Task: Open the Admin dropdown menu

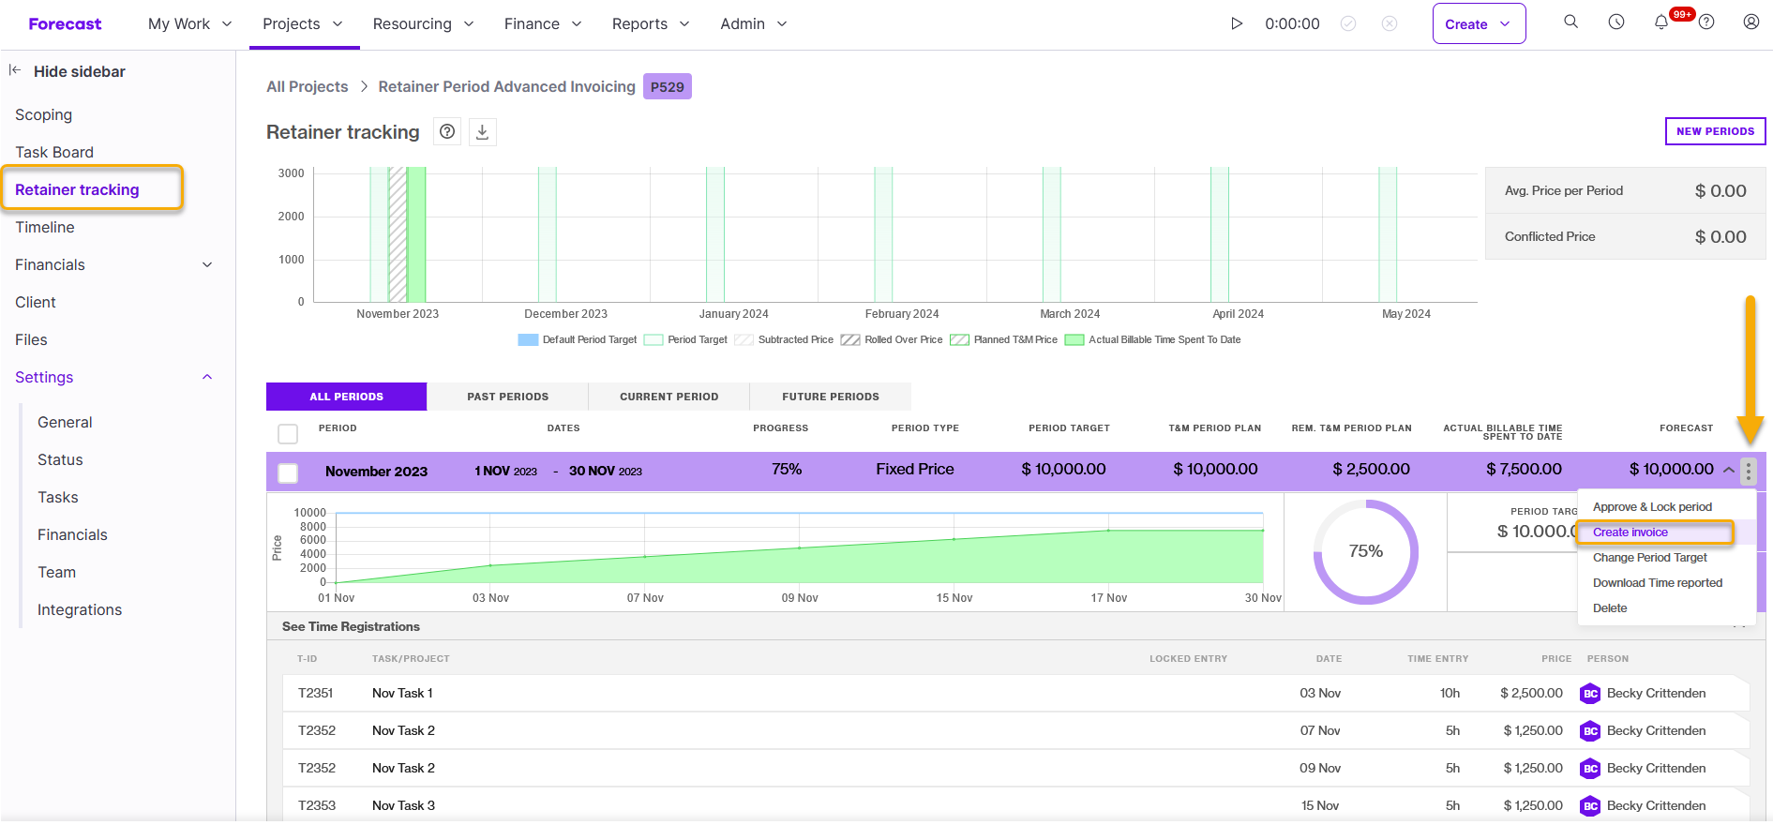Action: pyautogui.click(x=754, y=23)
